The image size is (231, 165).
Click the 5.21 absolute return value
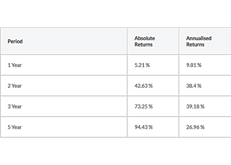(139, 65)
